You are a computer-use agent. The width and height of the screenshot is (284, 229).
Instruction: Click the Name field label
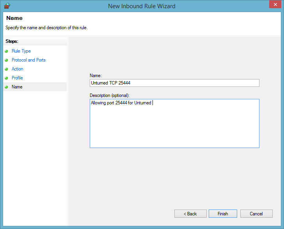point(96,76)
